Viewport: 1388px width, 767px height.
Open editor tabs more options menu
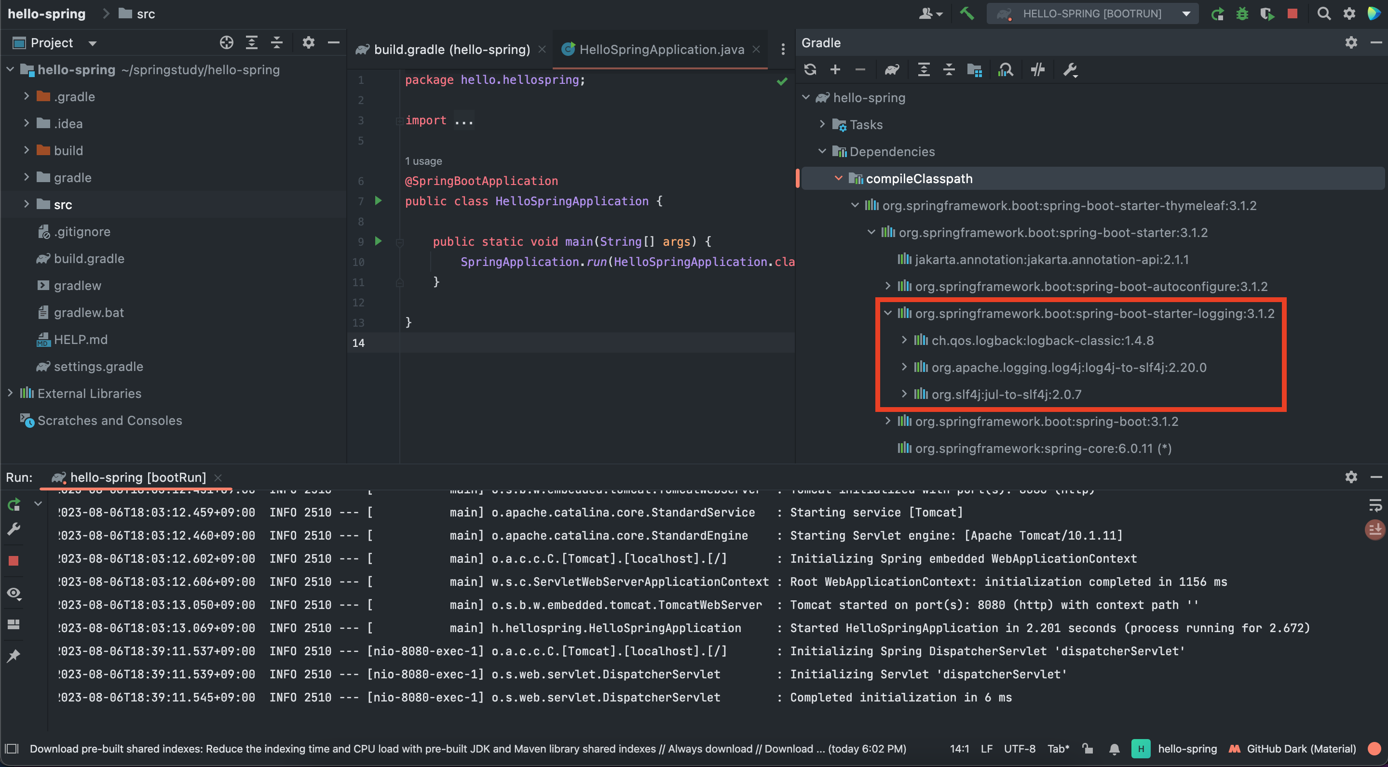[x=783, y=50]
